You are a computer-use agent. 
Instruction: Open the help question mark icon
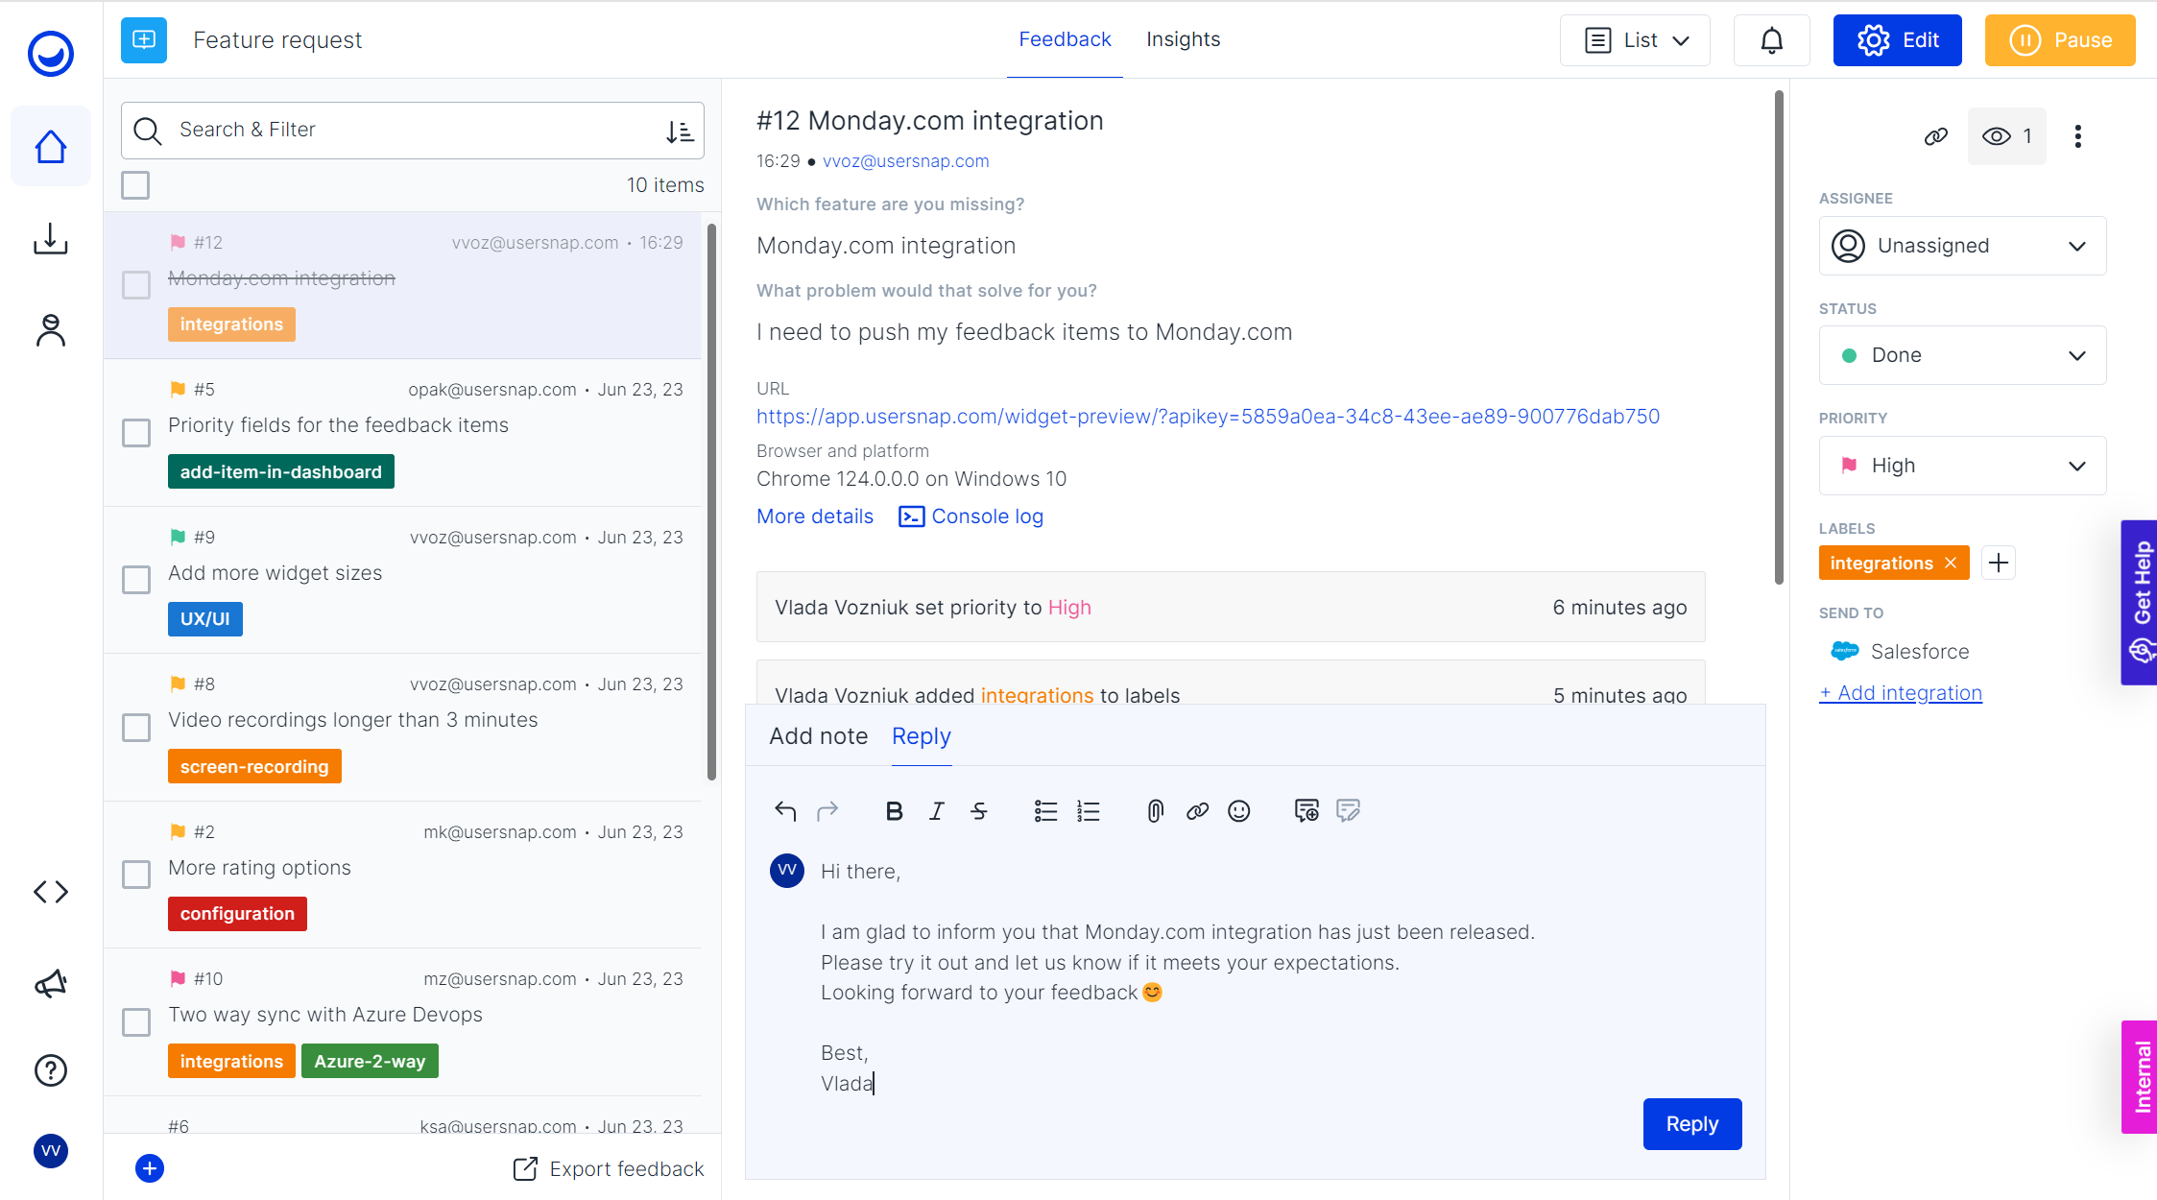tap(51, 1069)
